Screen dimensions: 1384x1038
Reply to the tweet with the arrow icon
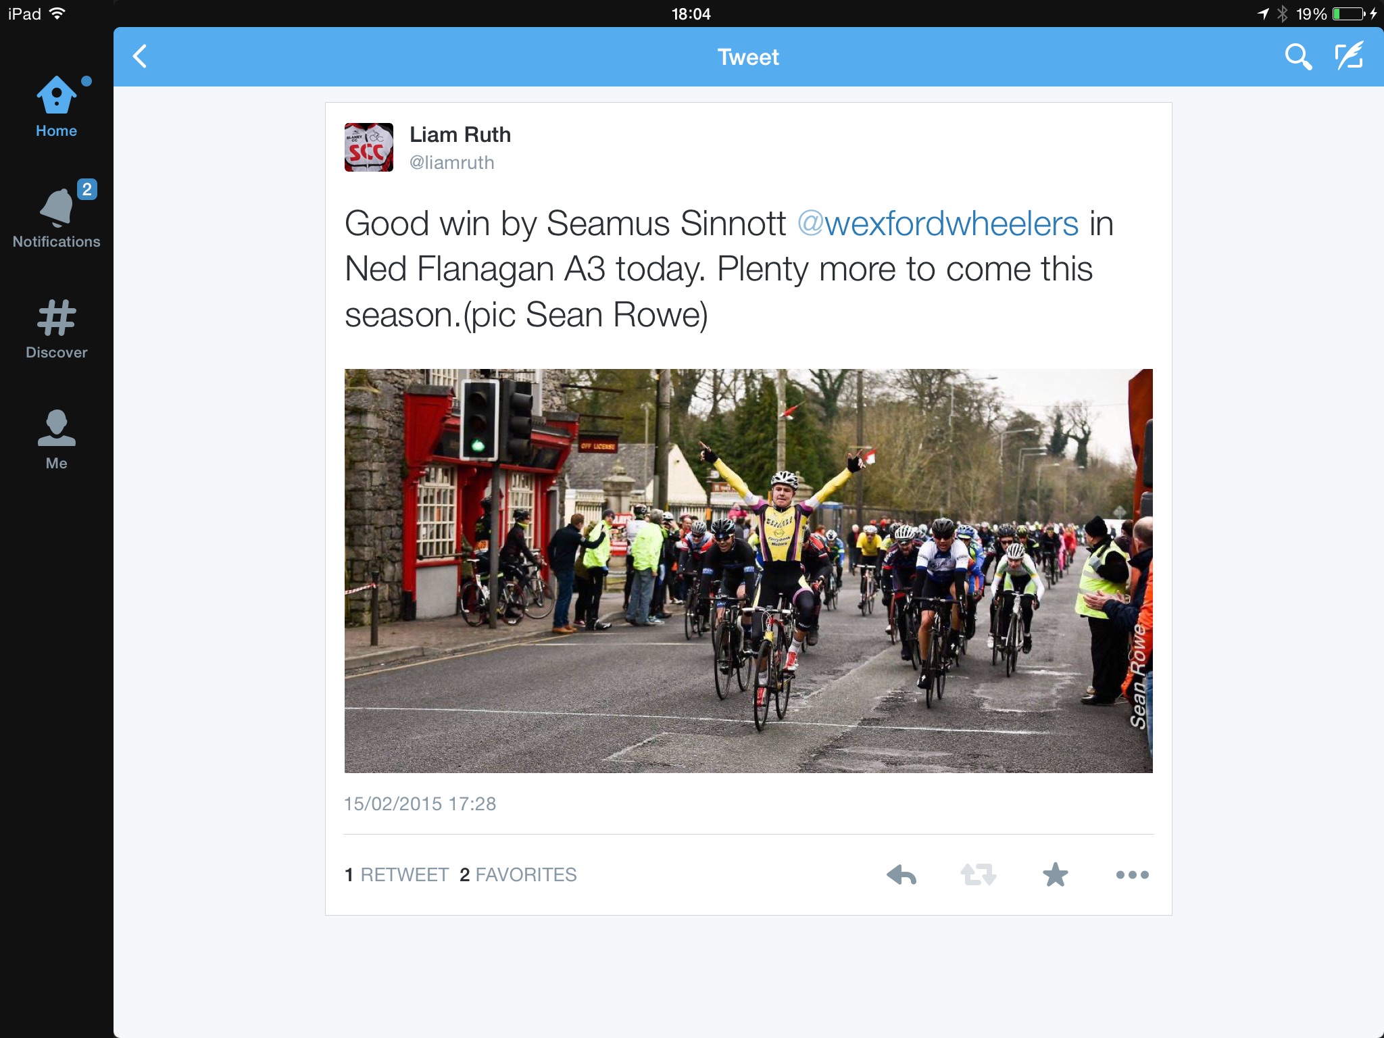click(901, 874)
